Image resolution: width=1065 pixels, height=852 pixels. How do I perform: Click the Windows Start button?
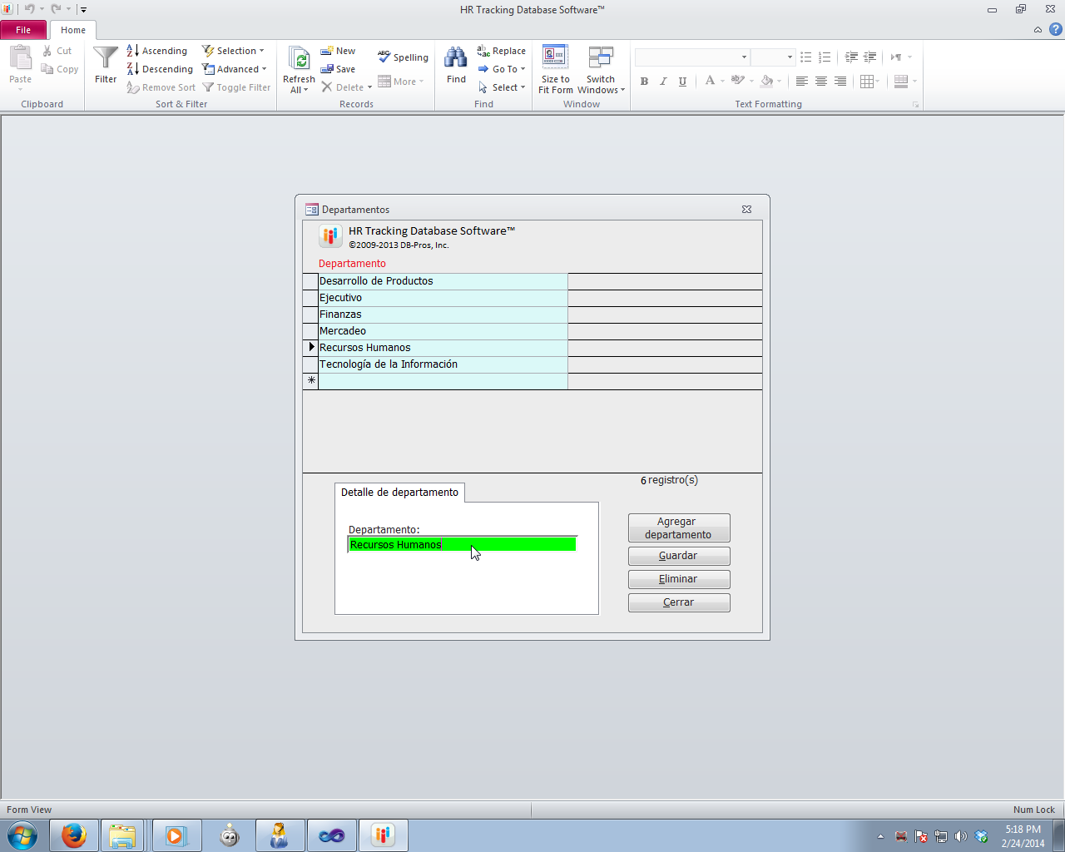(x=22, y=835)
